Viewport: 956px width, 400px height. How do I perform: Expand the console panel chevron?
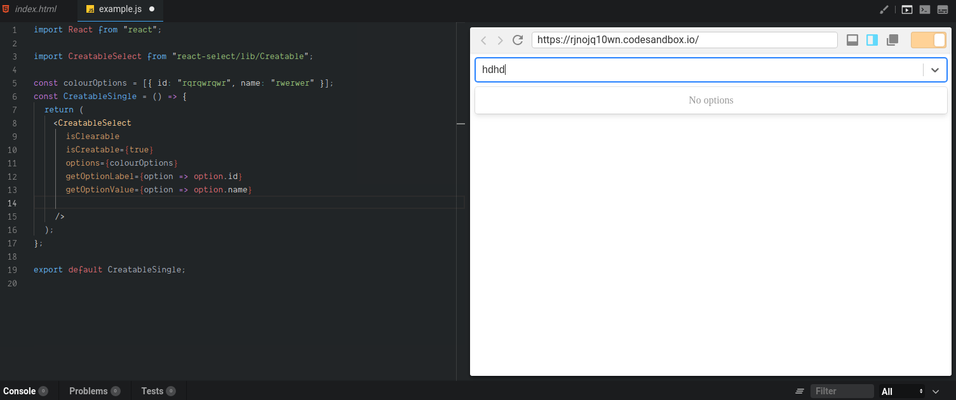coord(935,390)
